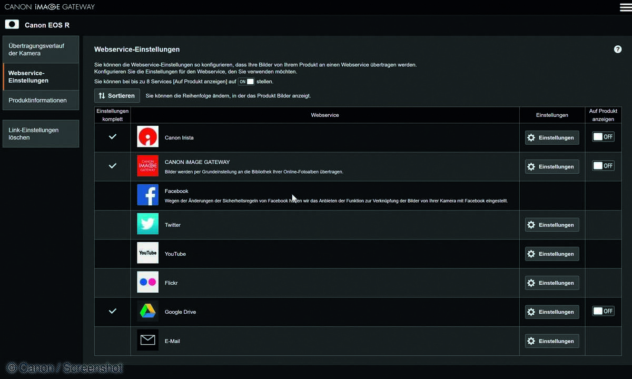Viewport: 632px width, 379px height.
Task: Click the Twitter bird icon
Action: 147,224
